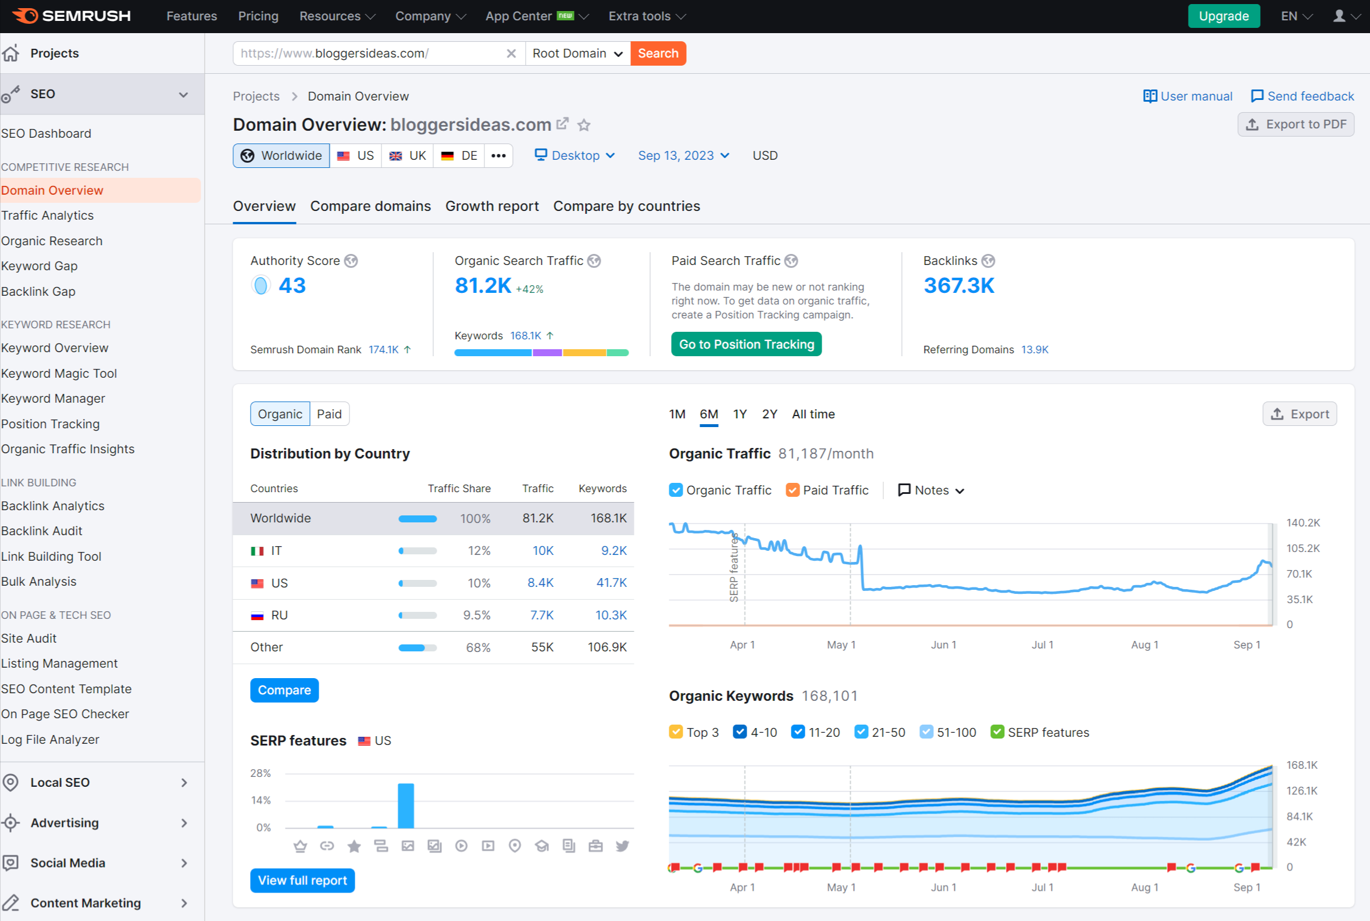Click View full report button
The image size is (1370, 921).
tap(302, 880)
